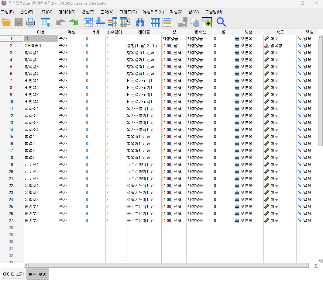Screen dimensions: 323x281
Task: Open alignment dropdown cell for 비판적1
Action: pos(249,81)
